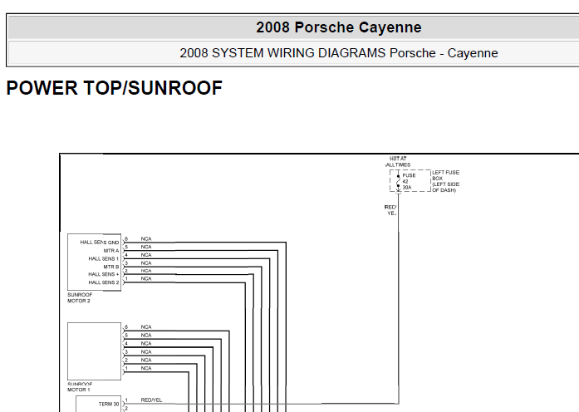Select the "HALL SENS +" terminal label
The image size is (579, 412).
[103, 274]
